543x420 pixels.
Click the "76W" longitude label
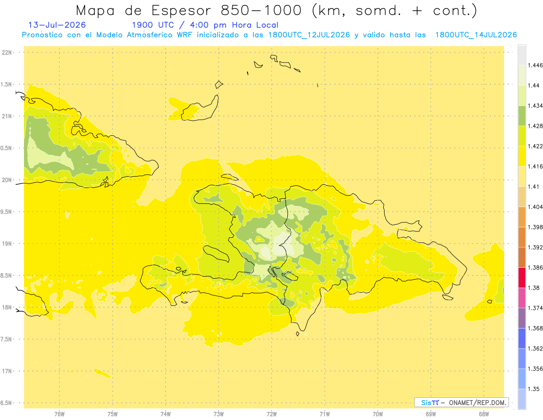[59, 414]
